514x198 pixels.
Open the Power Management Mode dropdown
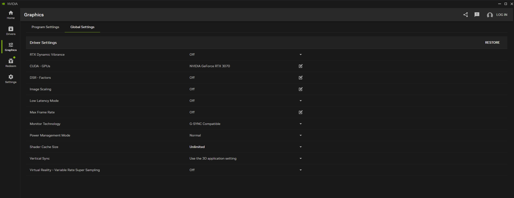[300, 136]
